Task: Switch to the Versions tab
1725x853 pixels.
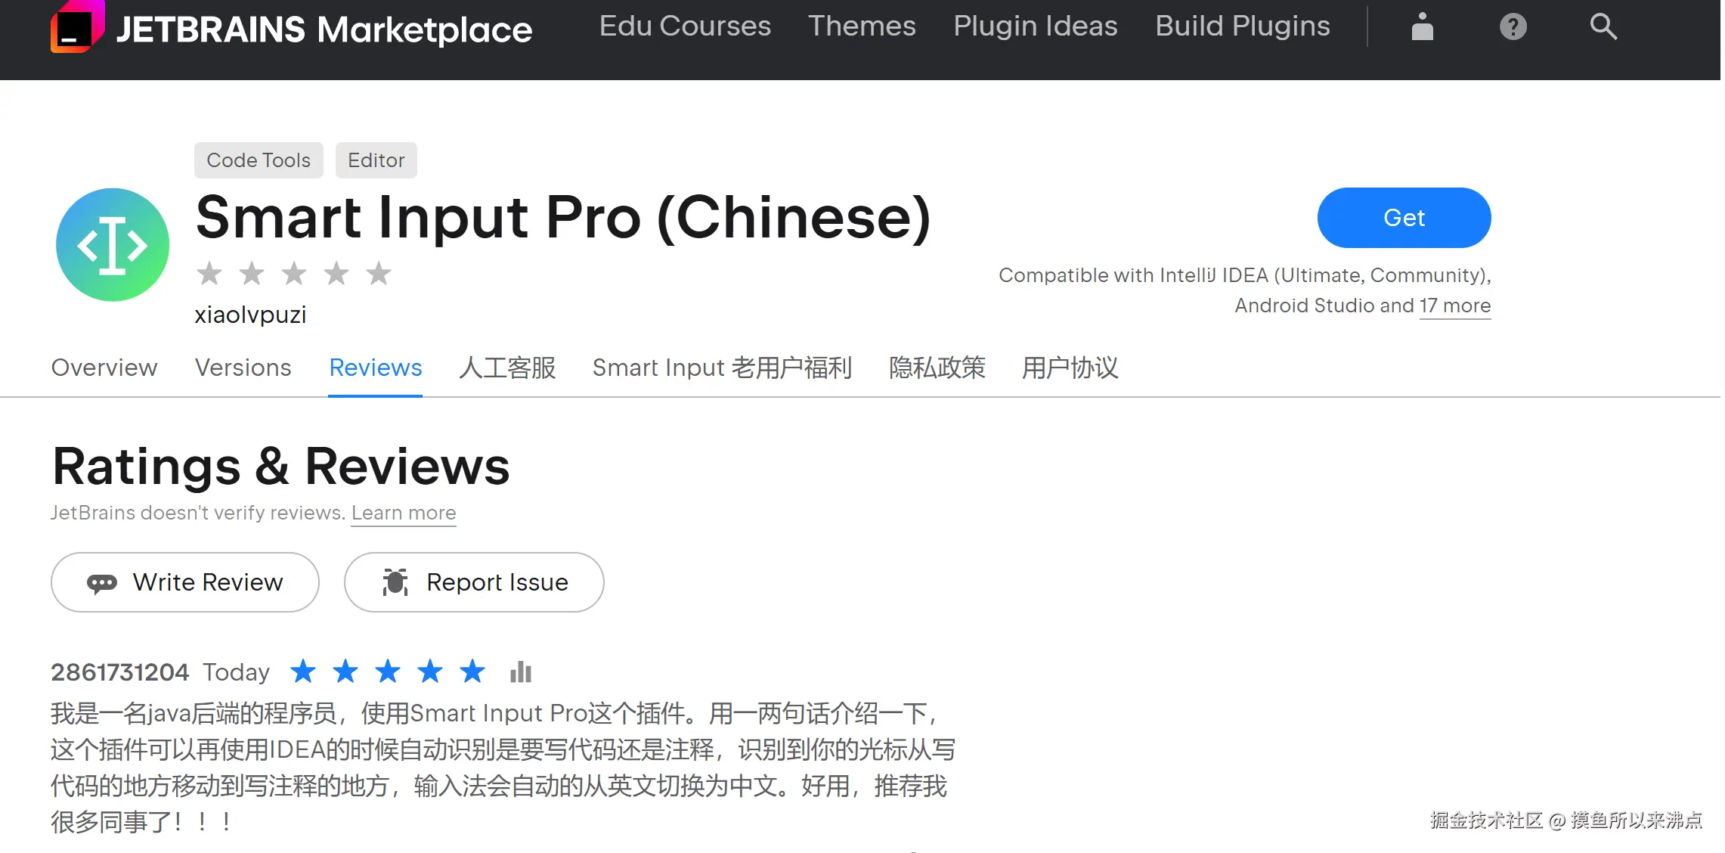Action: click(243, 368)
